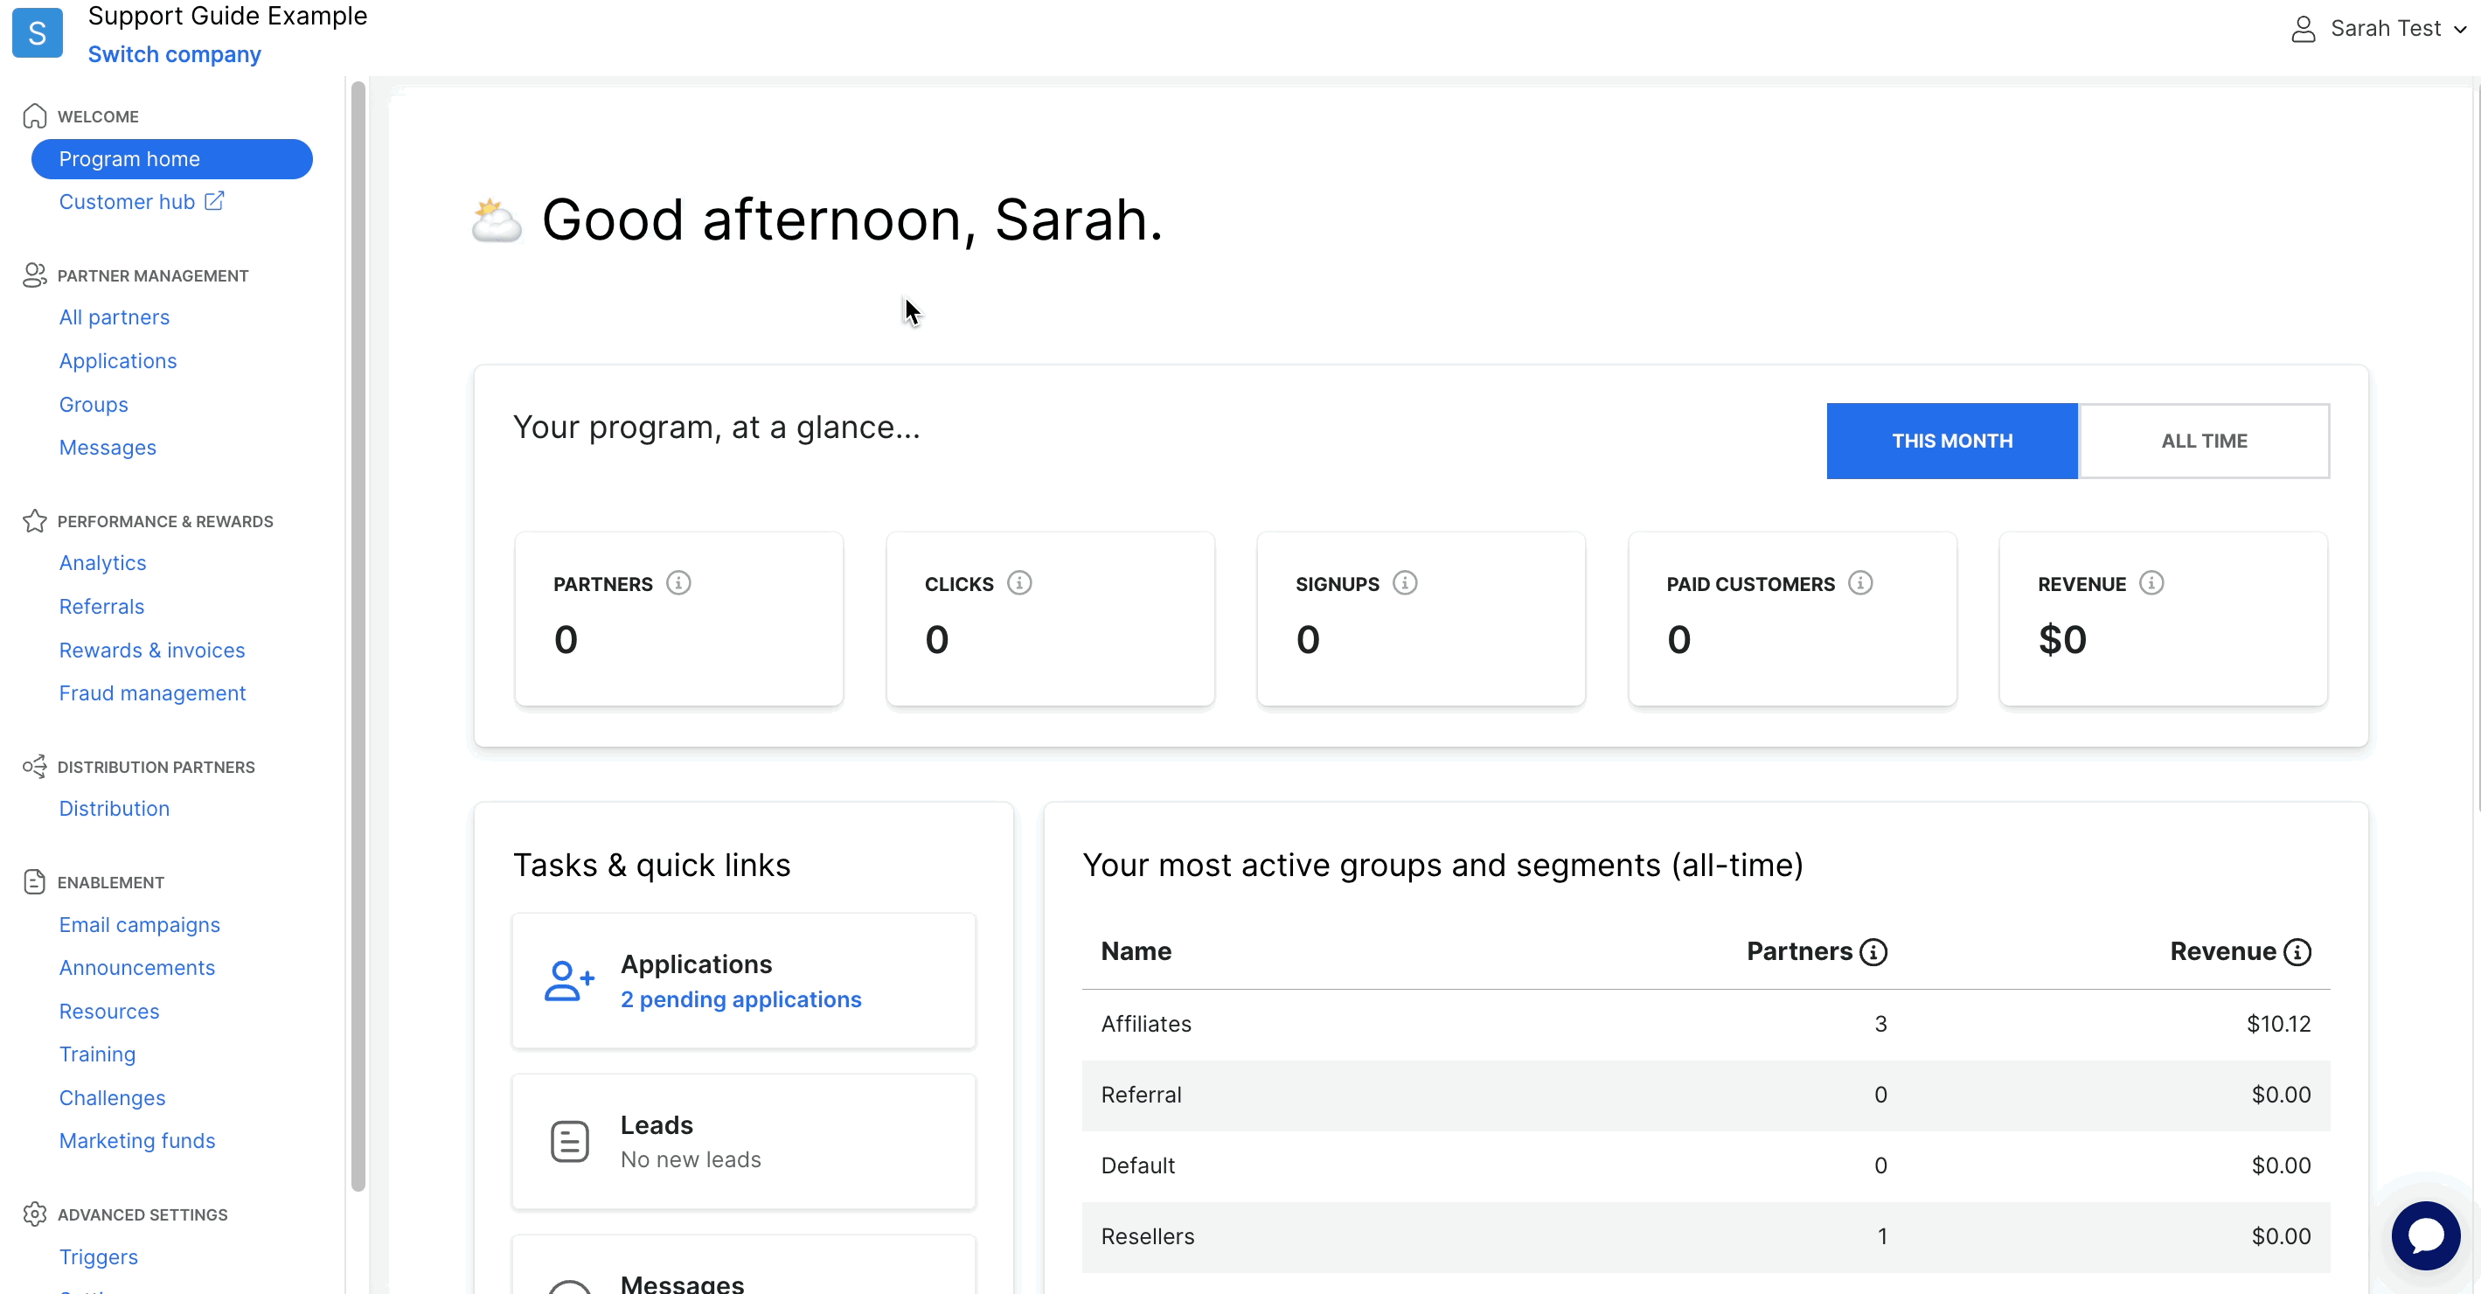Open Groups page
The image size is (2481, 1294).
[94, 405]
